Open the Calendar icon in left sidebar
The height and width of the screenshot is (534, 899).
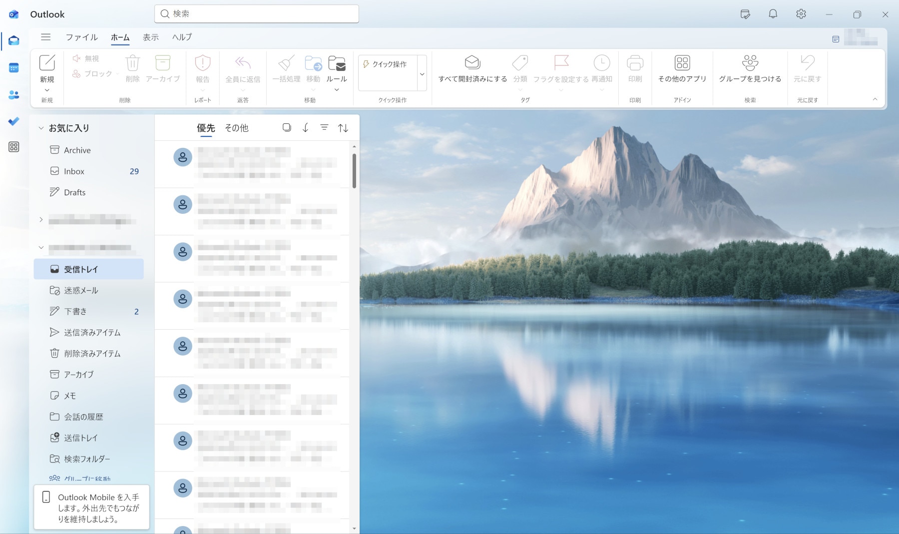(14, 68)
